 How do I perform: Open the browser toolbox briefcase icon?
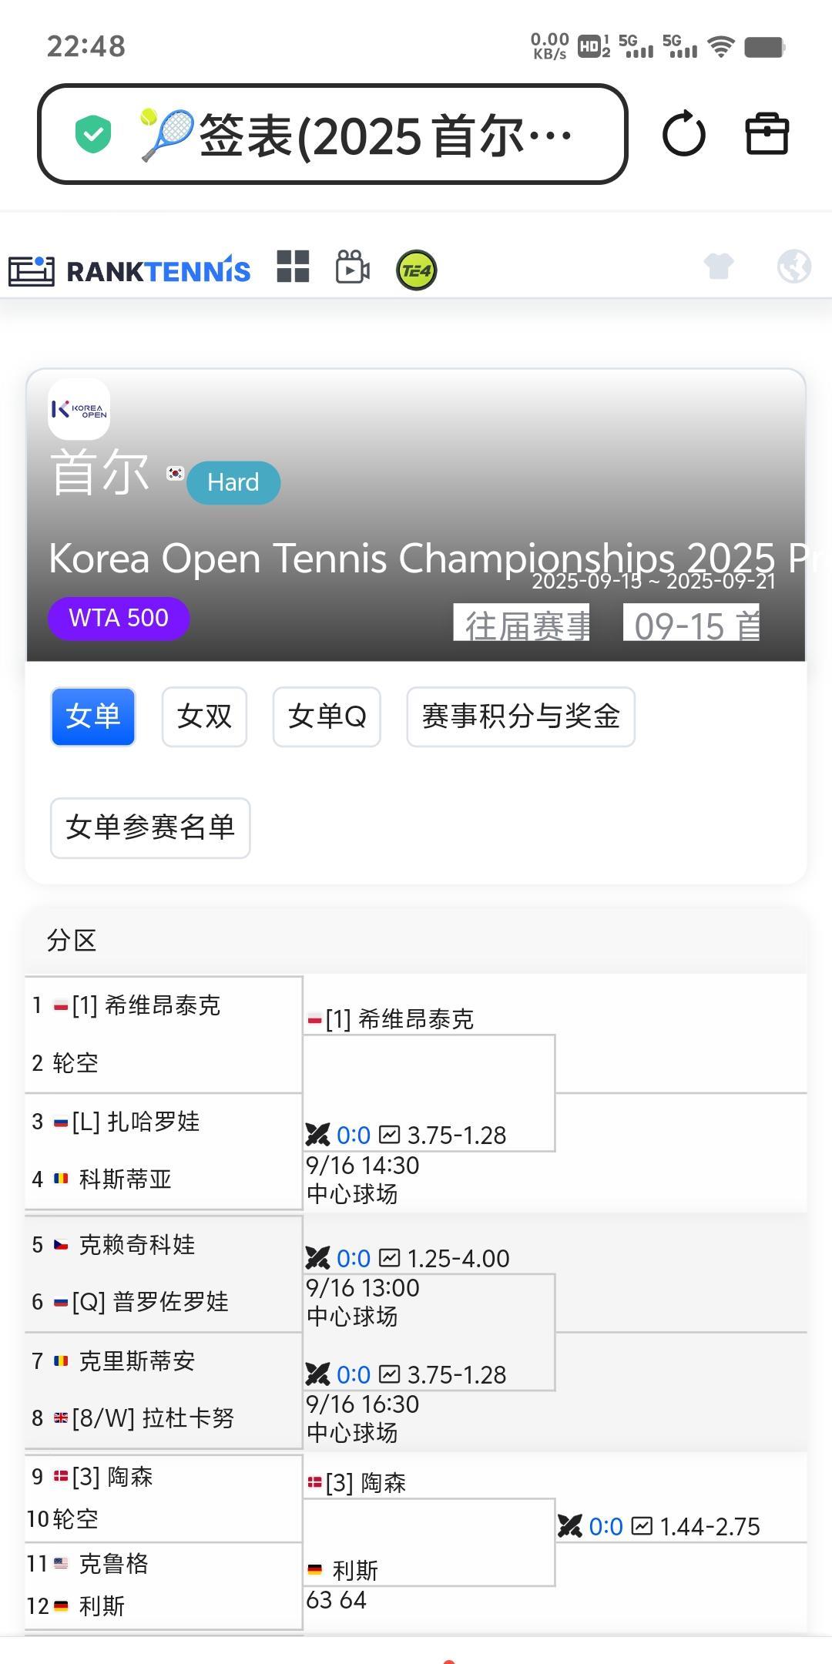(x=767, y=135)
